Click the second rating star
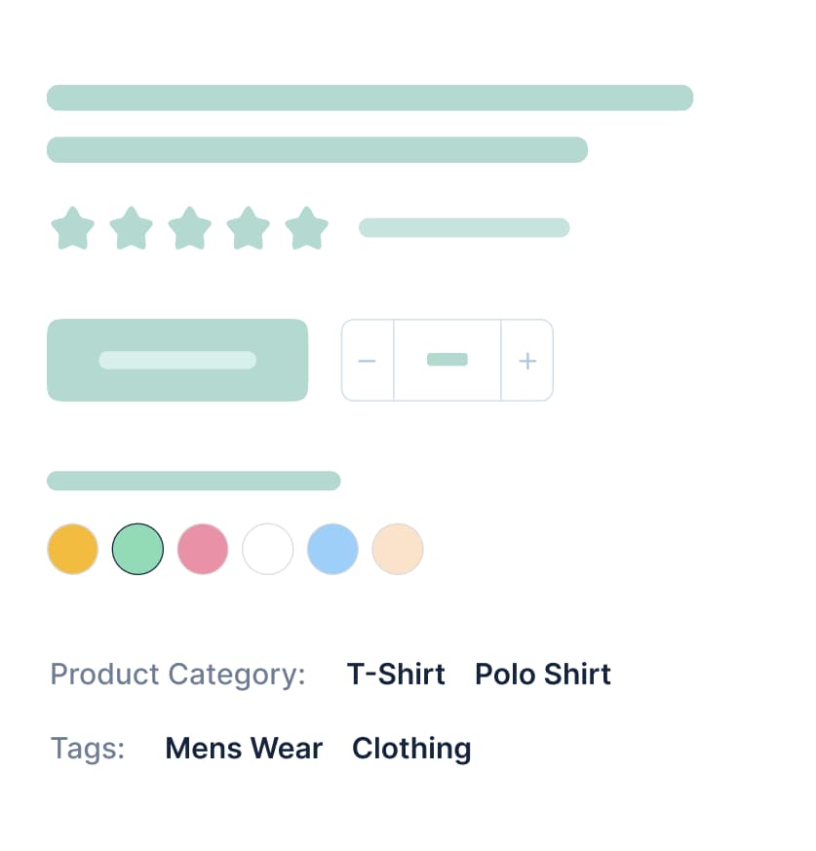The height and width of the screenshot is (851, 816). [x=132, y=228]
